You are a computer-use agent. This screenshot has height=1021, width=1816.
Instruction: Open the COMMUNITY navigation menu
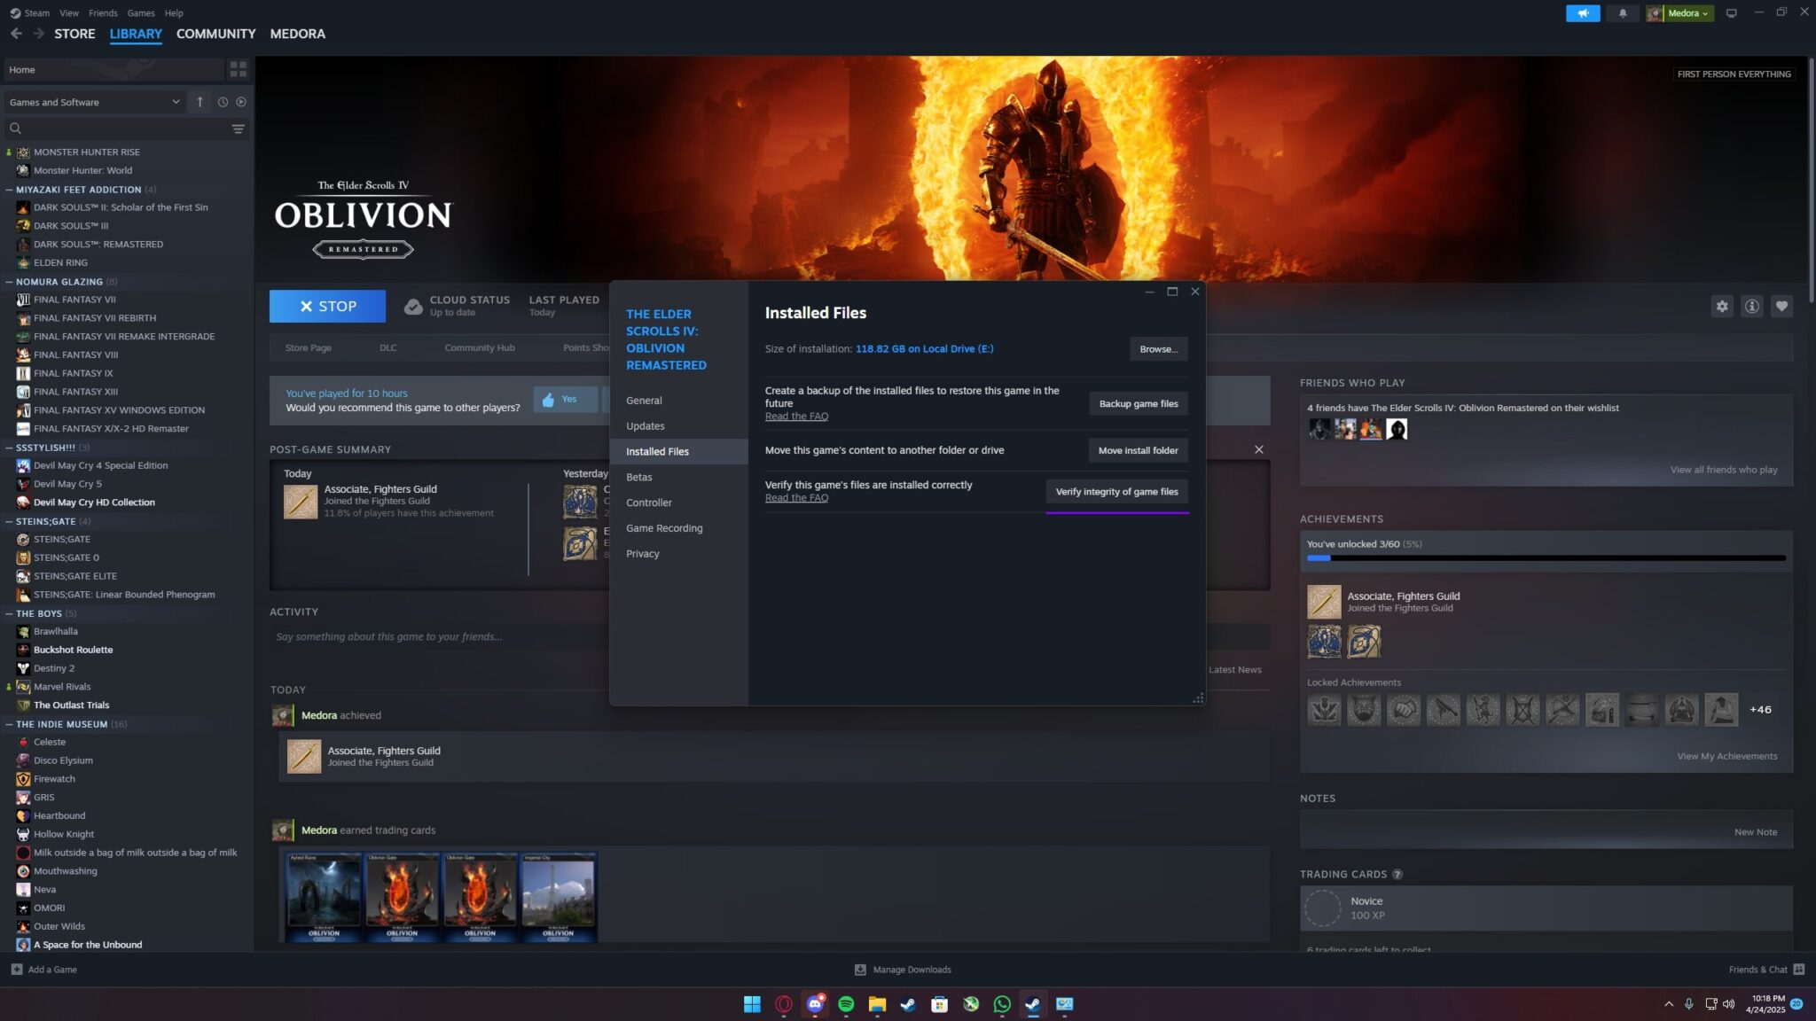(x=215, y=34)
